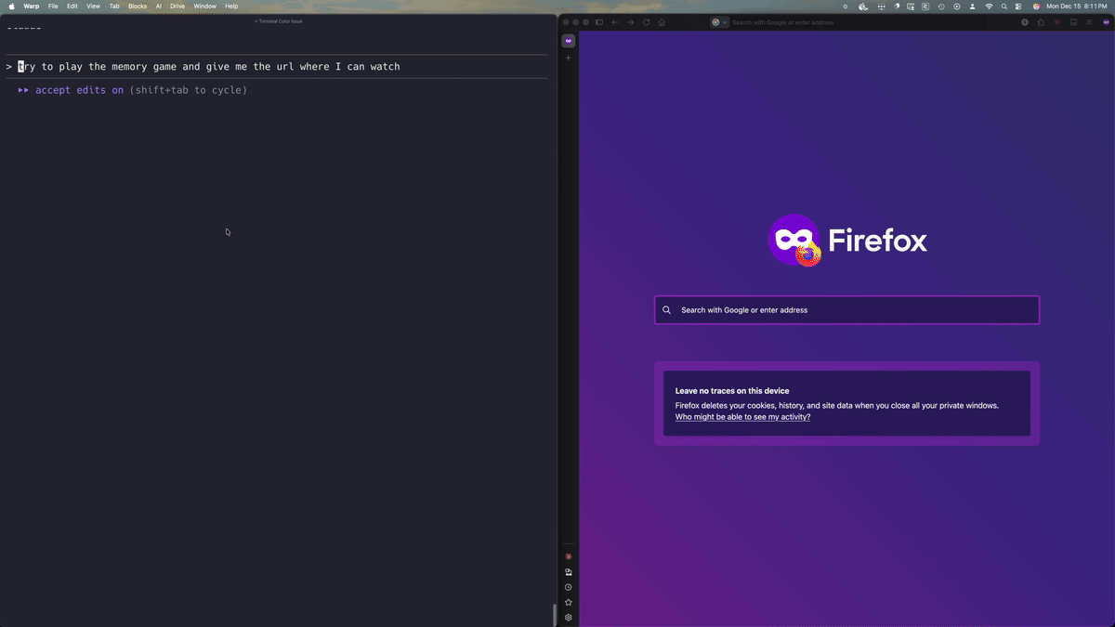Reload the Firefox page

[646, 22]
